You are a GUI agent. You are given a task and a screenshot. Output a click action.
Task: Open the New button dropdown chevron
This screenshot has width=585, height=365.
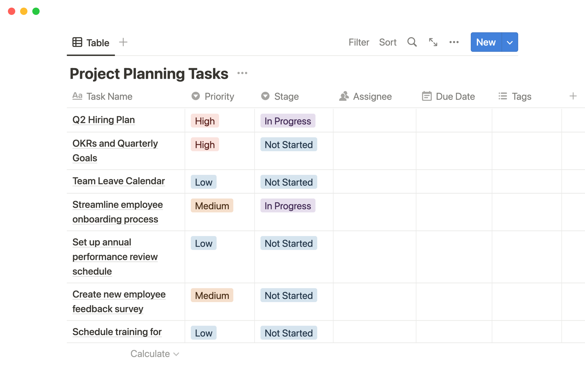click(x=509, y=42)
